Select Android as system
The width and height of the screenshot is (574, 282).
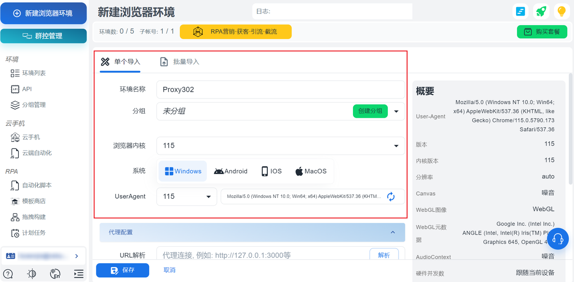pos(230,171)
